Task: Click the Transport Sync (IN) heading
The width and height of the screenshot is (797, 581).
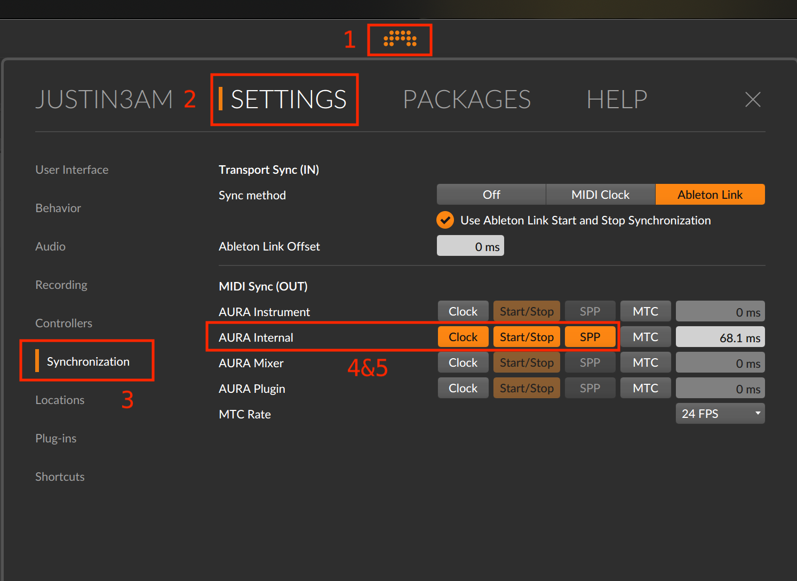Action: [269, 170]
